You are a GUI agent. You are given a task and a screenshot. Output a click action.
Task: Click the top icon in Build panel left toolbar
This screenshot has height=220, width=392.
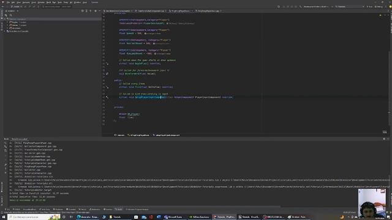pyautogui.click(x=6, y=143)
